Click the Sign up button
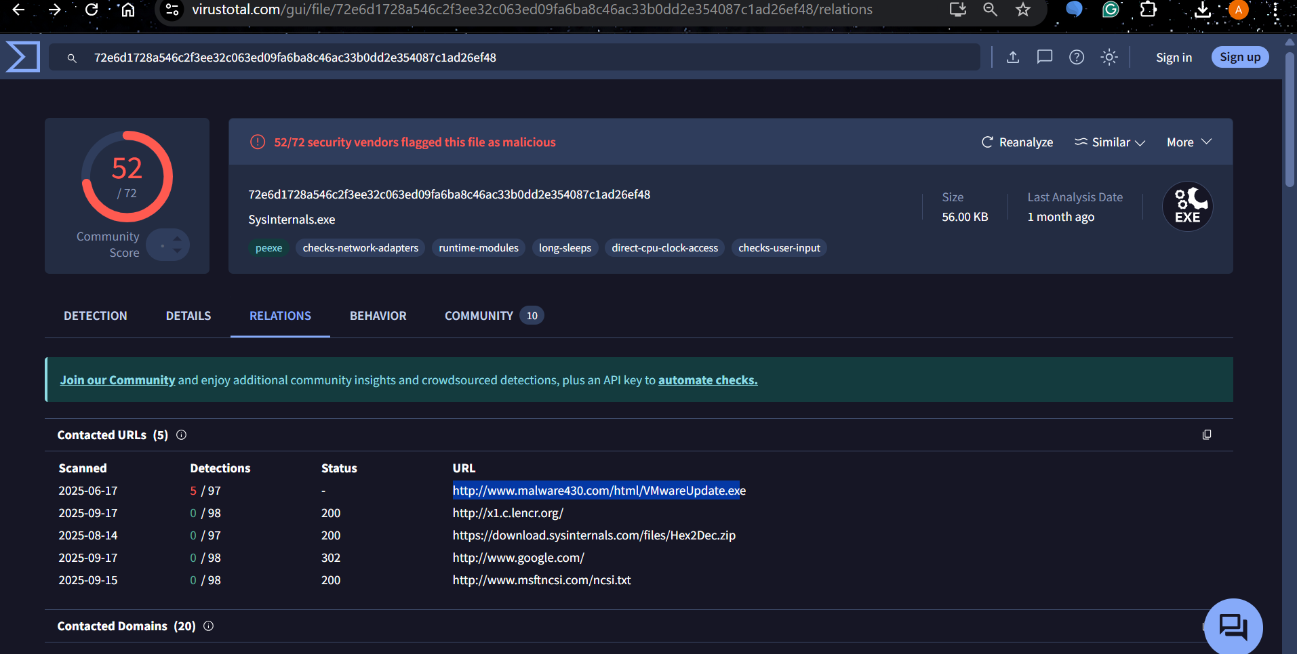 point(1240,57)
